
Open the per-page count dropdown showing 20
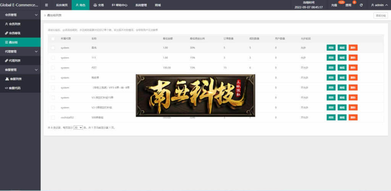78,127
